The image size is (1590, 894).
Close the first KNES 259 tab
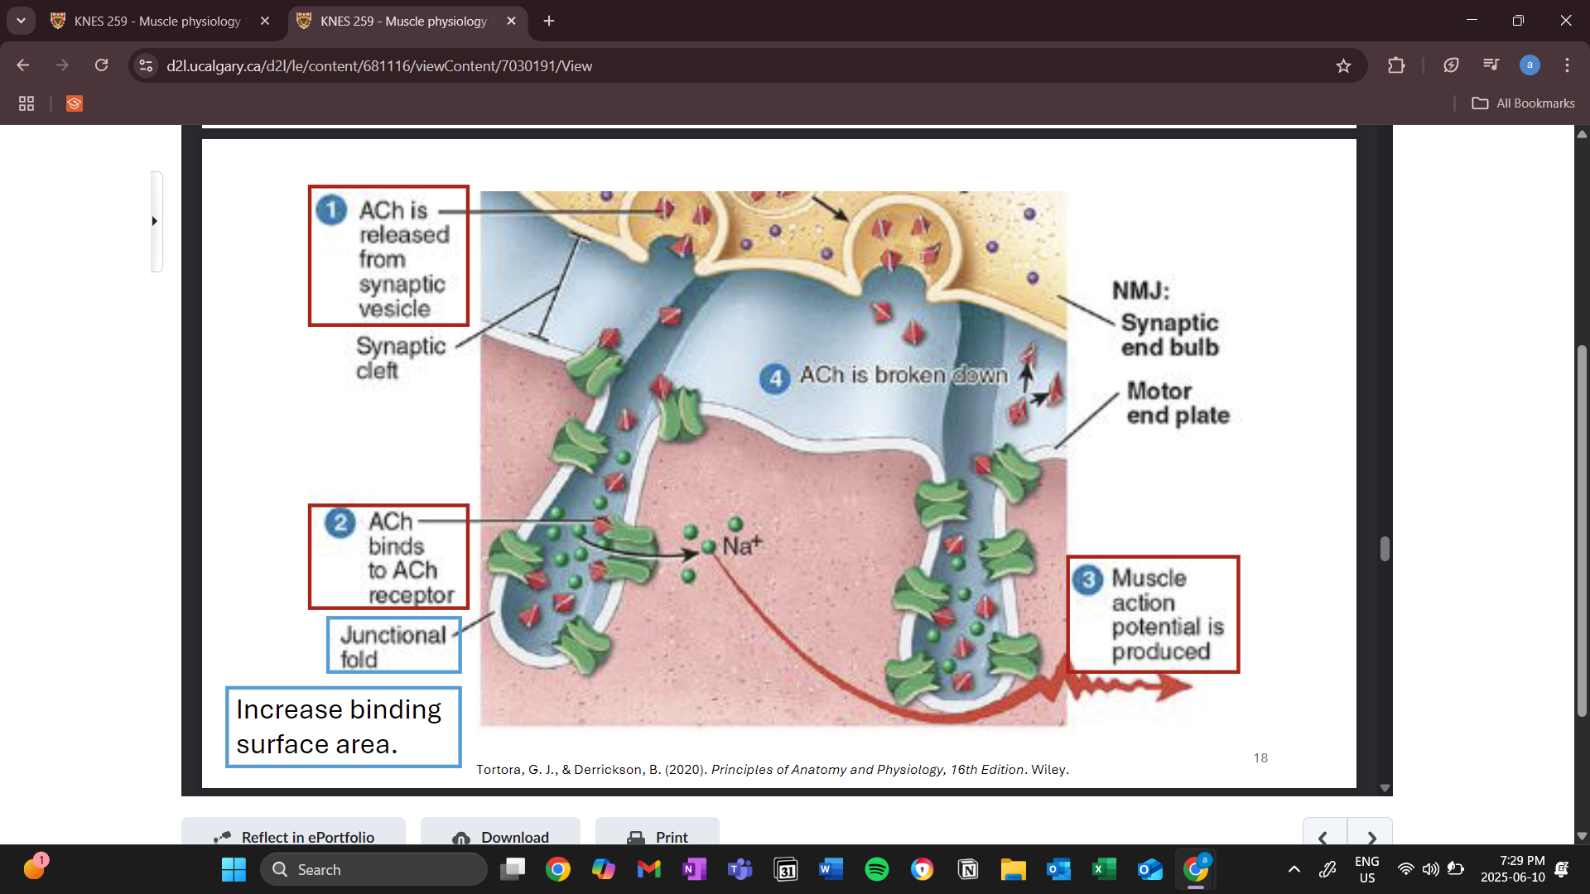tap(265, 22)
